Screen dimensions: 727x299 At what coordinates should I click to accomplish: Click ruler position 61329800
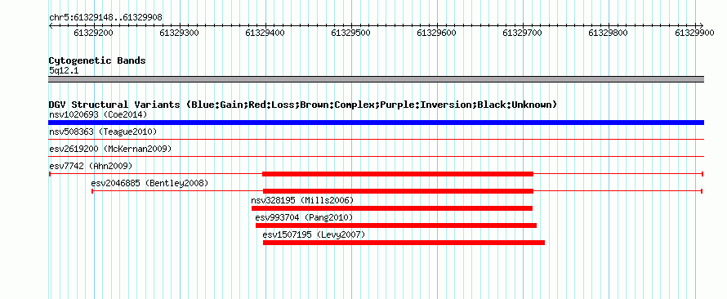tap(609, 33)
